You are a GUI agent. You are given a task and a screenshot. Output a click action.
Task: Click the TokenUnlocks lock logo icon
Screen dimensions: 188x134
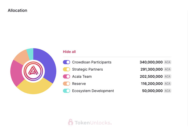click(71, 122)
